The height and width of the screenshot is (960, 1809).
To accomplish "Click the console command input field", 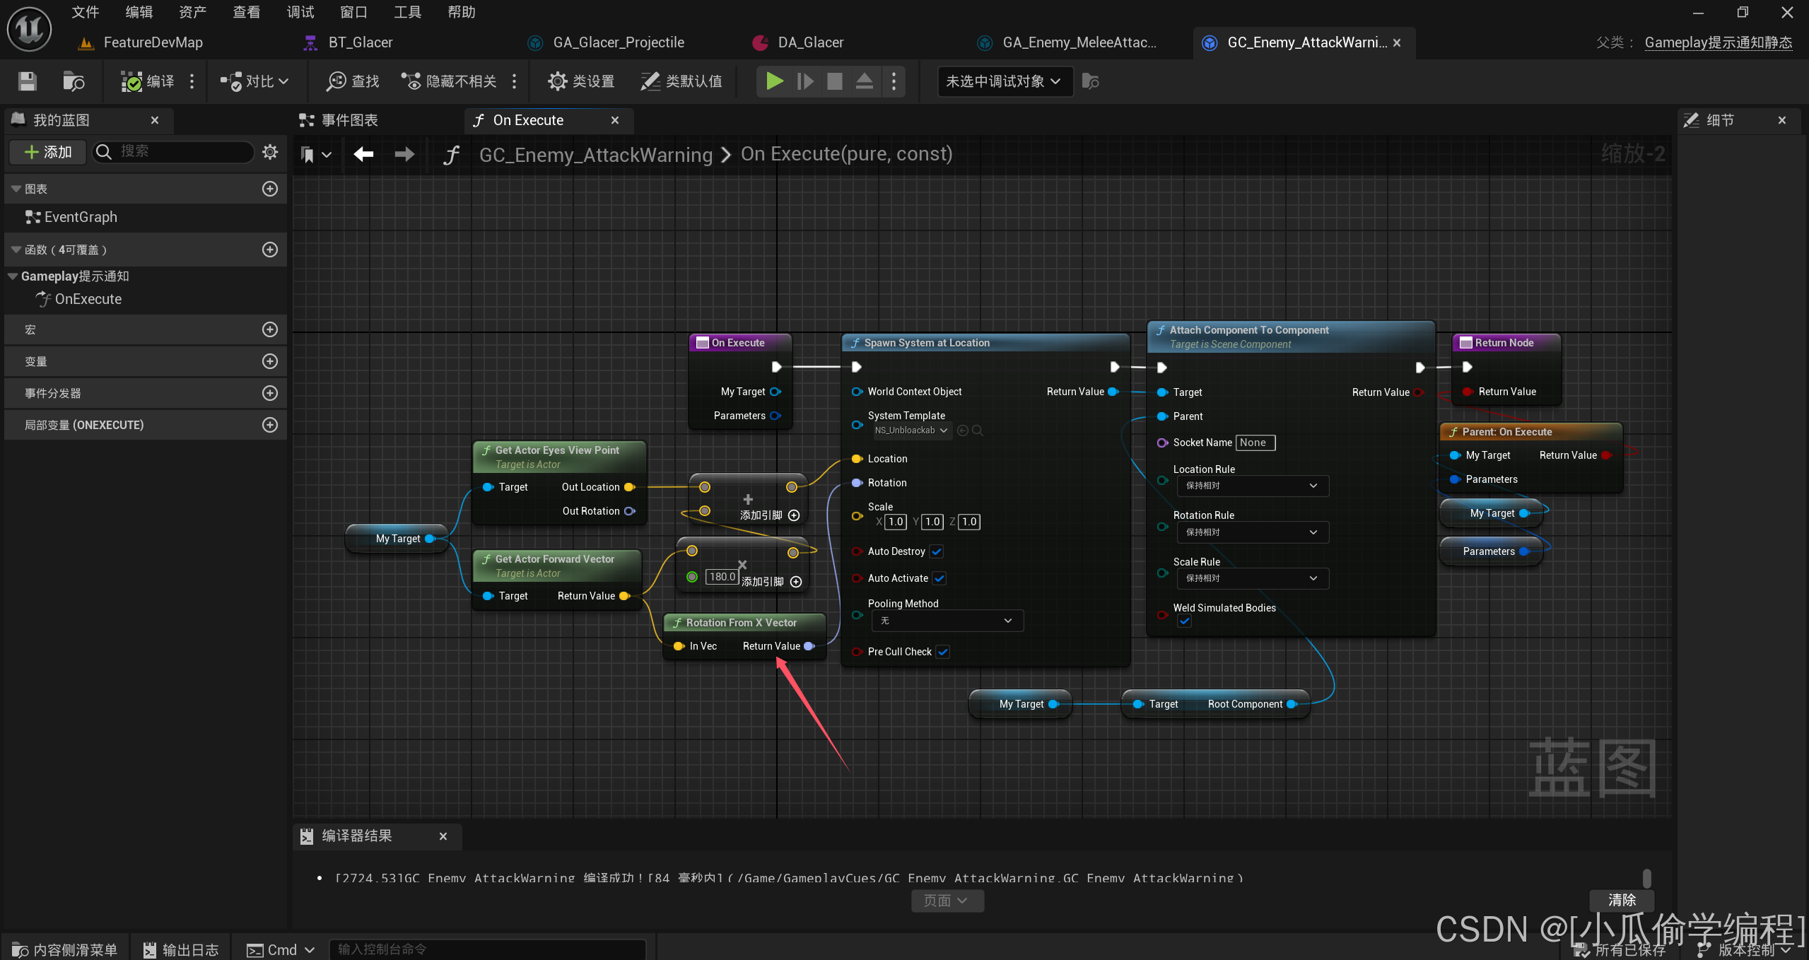I will (x=488, y=949).
